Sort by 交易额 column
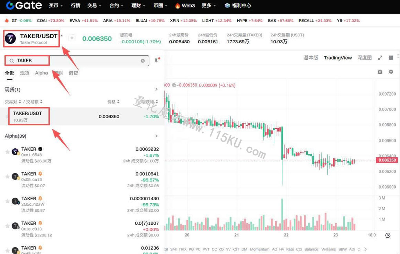The width and height of the screenshot is (400, 254). tap(34, 102)
